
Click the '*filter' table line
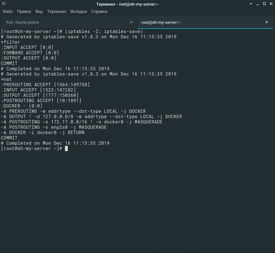(11, 42)
